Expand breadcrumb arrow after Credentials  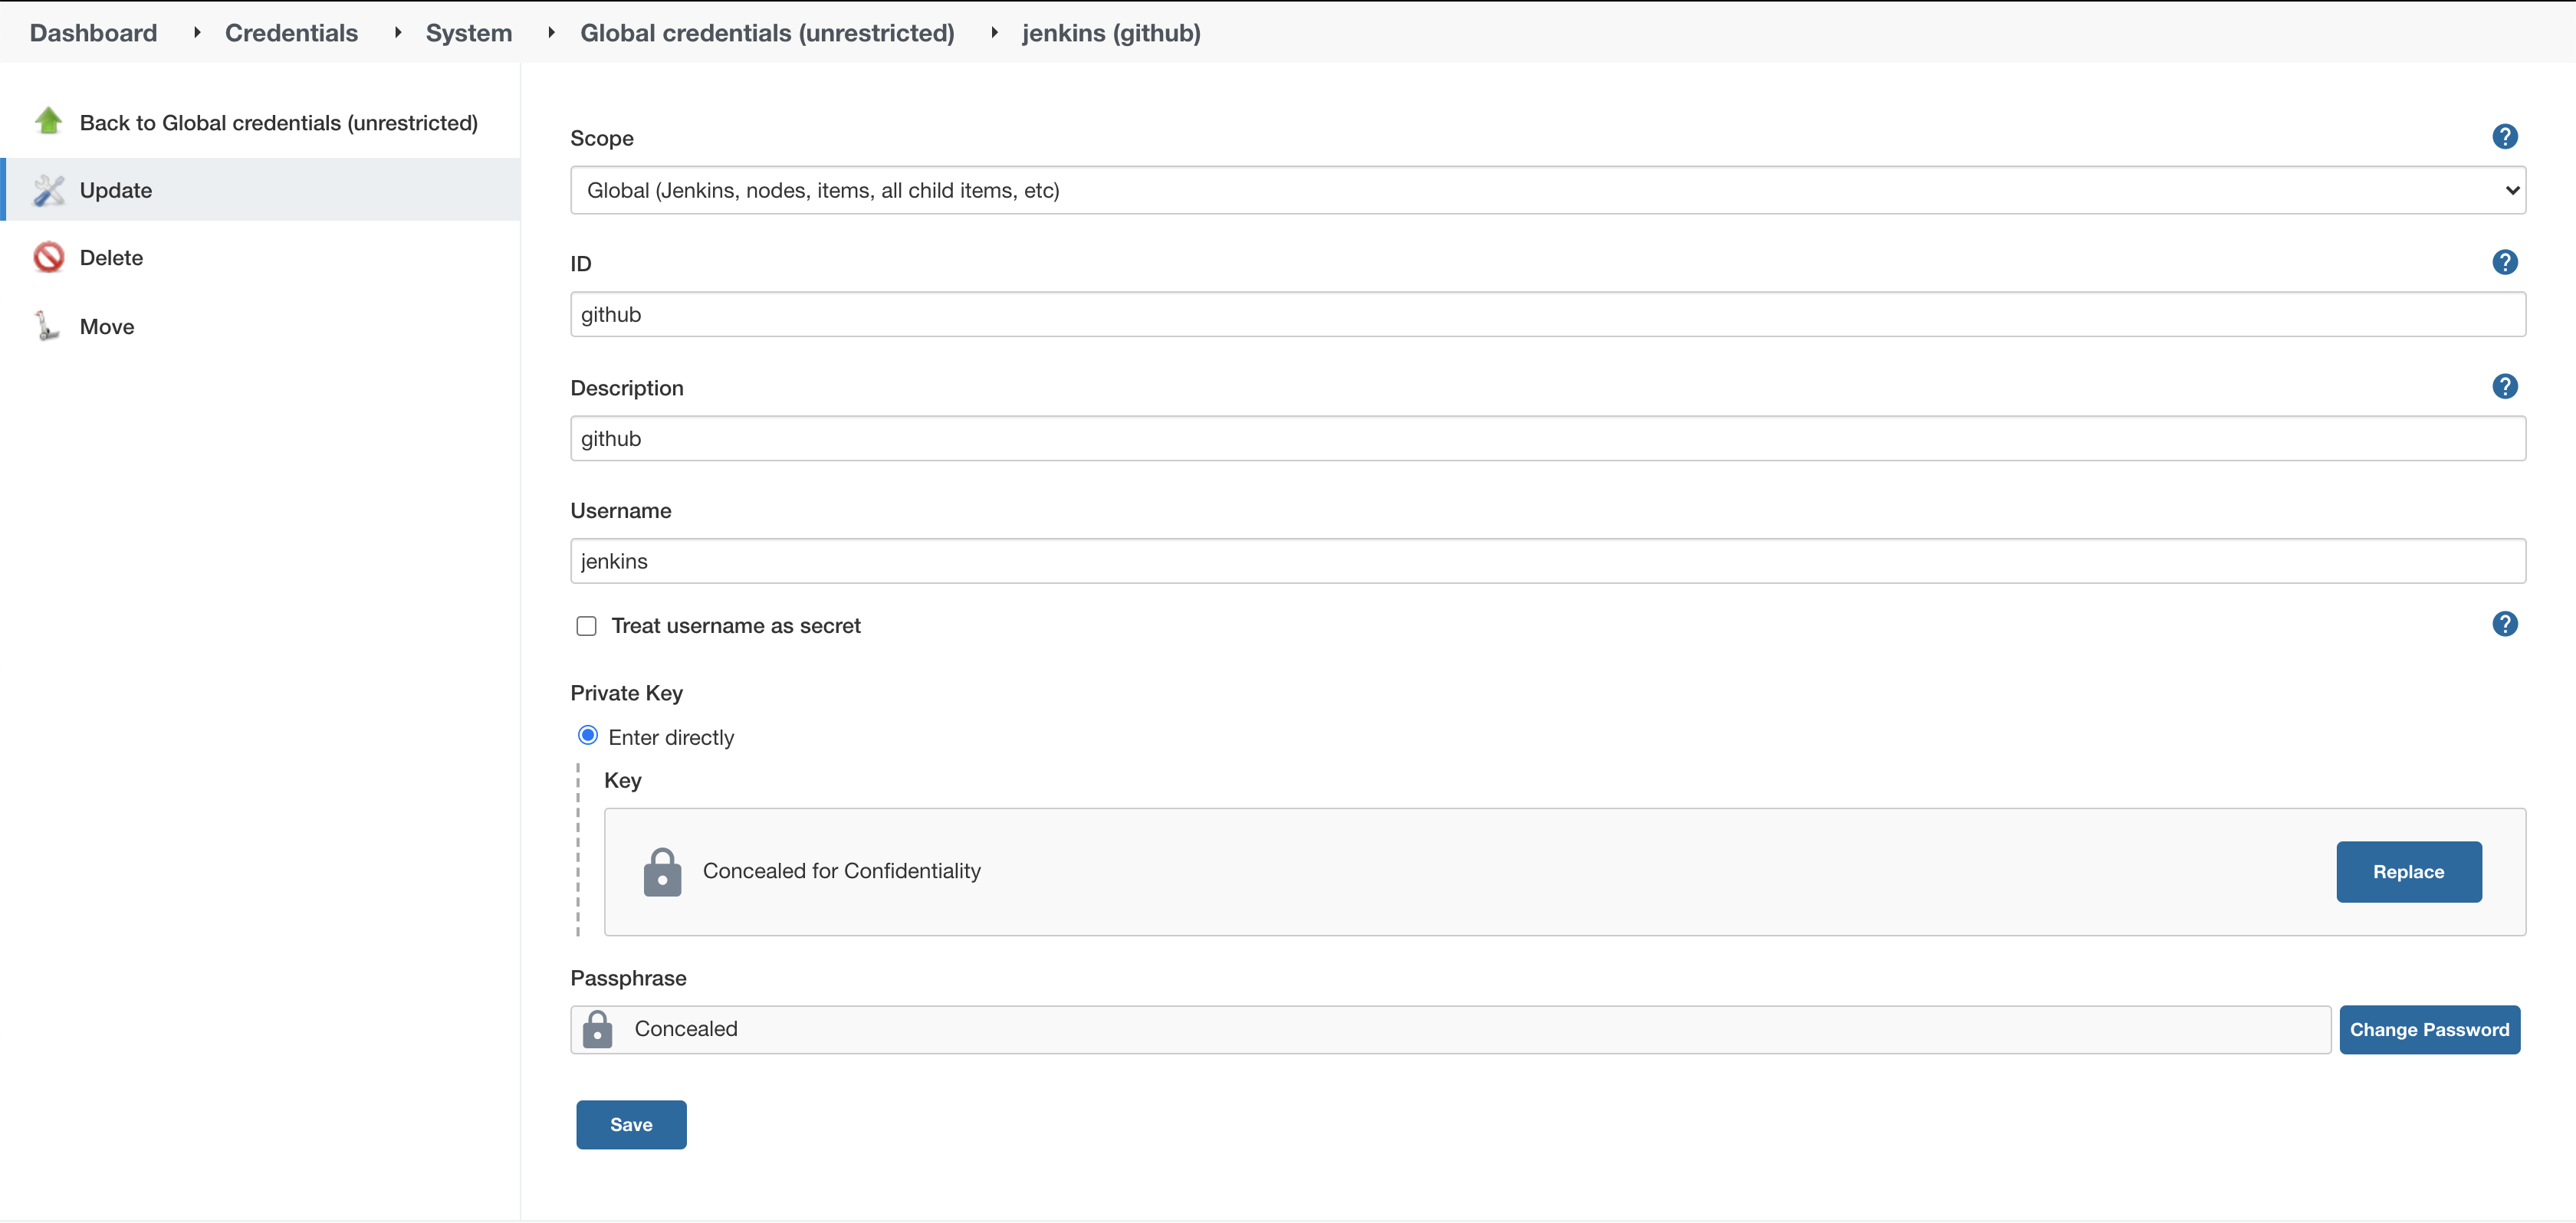point(398,32)
